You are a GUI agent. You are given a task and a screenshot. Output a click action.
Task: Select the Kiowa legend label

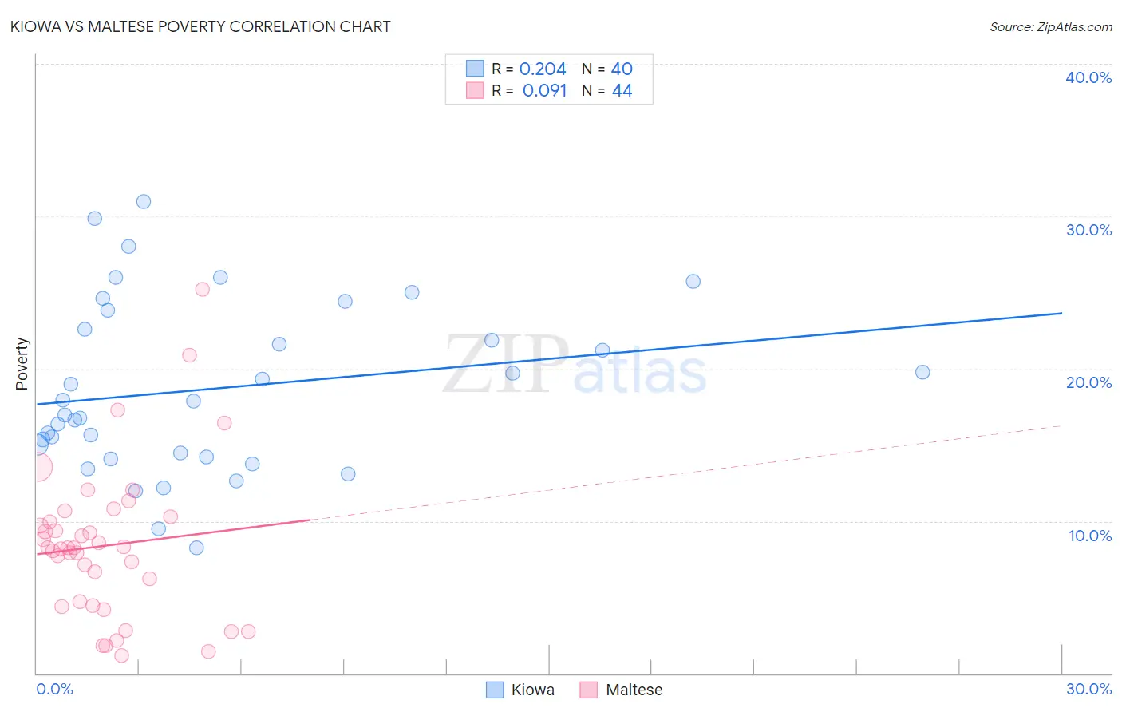click(x=532, y=690)
